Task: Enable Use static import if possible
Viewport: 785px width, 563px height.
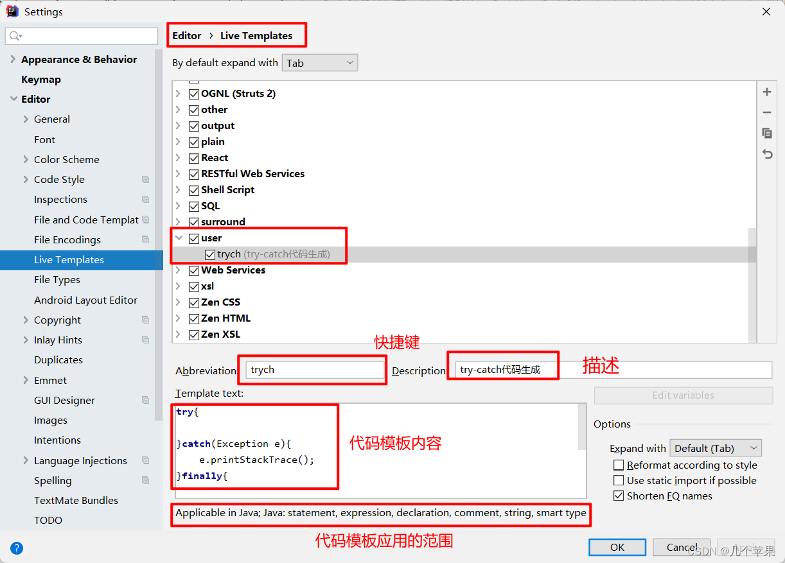Action: click(619, 480)
